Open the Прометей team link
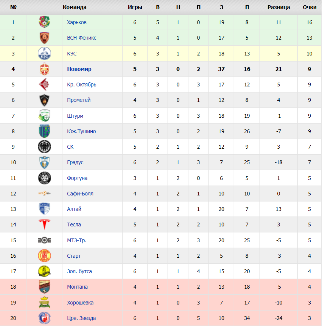 pos(79,100)
